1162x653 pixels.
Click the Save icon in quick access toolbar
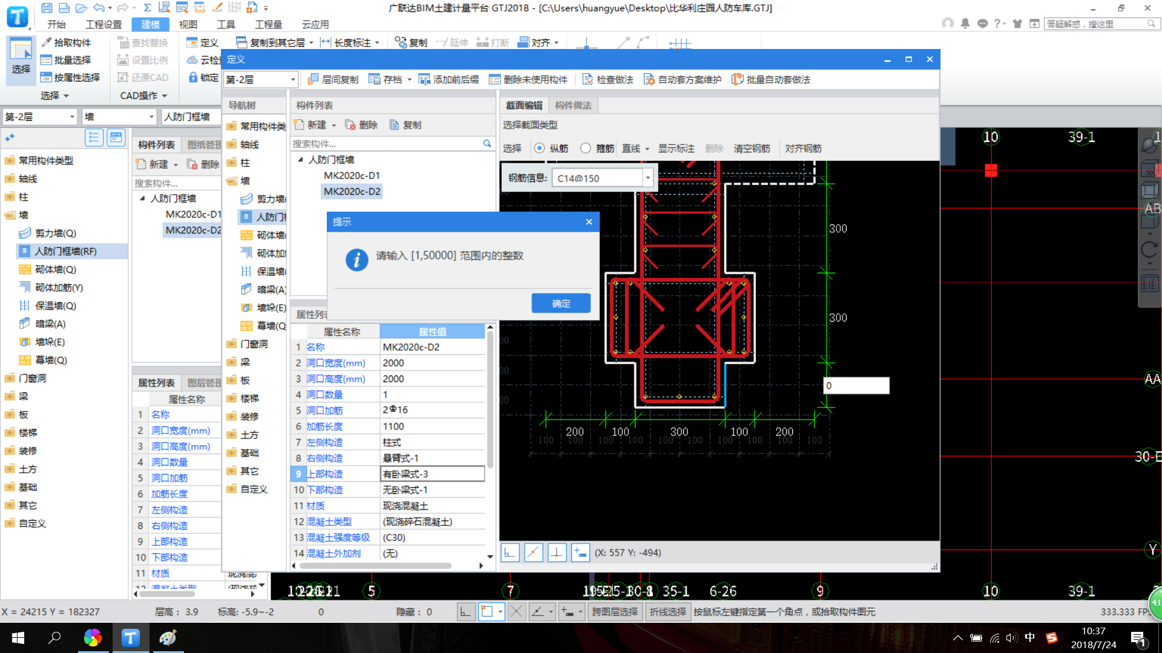(x=47, y=8)
